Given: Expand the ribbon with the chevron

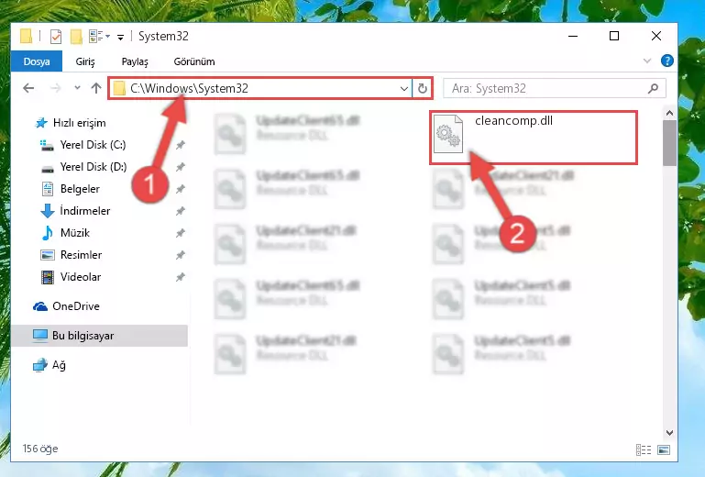Looking at the screenshot, I should point(647,61).
